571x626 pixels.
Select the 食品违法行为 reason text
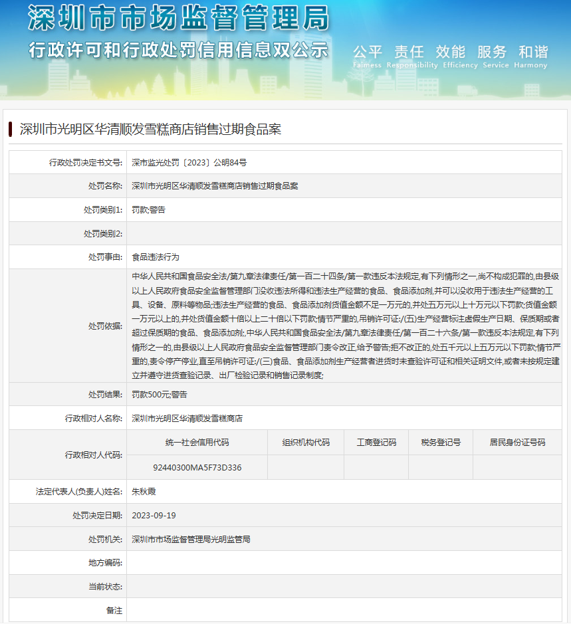pyautogui.click(x=156, y=257)
